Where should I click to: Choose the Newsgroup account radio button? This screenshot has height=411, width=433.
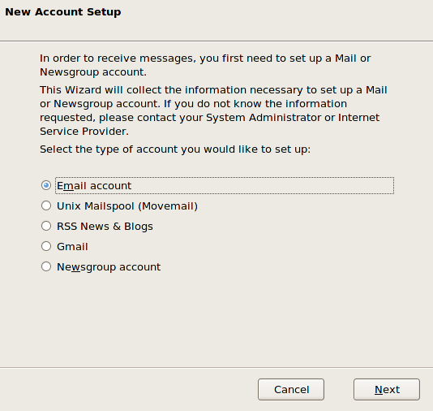(46, 266)
